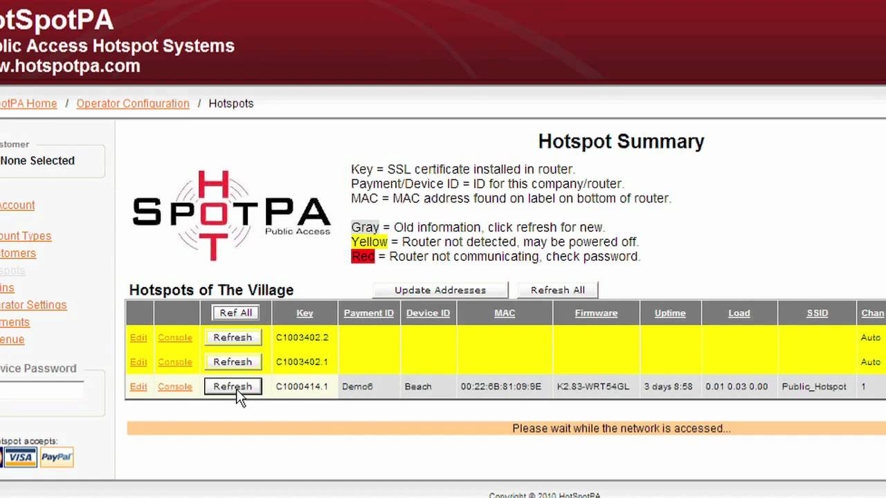Click the Device Password input field
The width and height of the screenshot is (886, 498).
pyautogui.click(x=42, y=389)
